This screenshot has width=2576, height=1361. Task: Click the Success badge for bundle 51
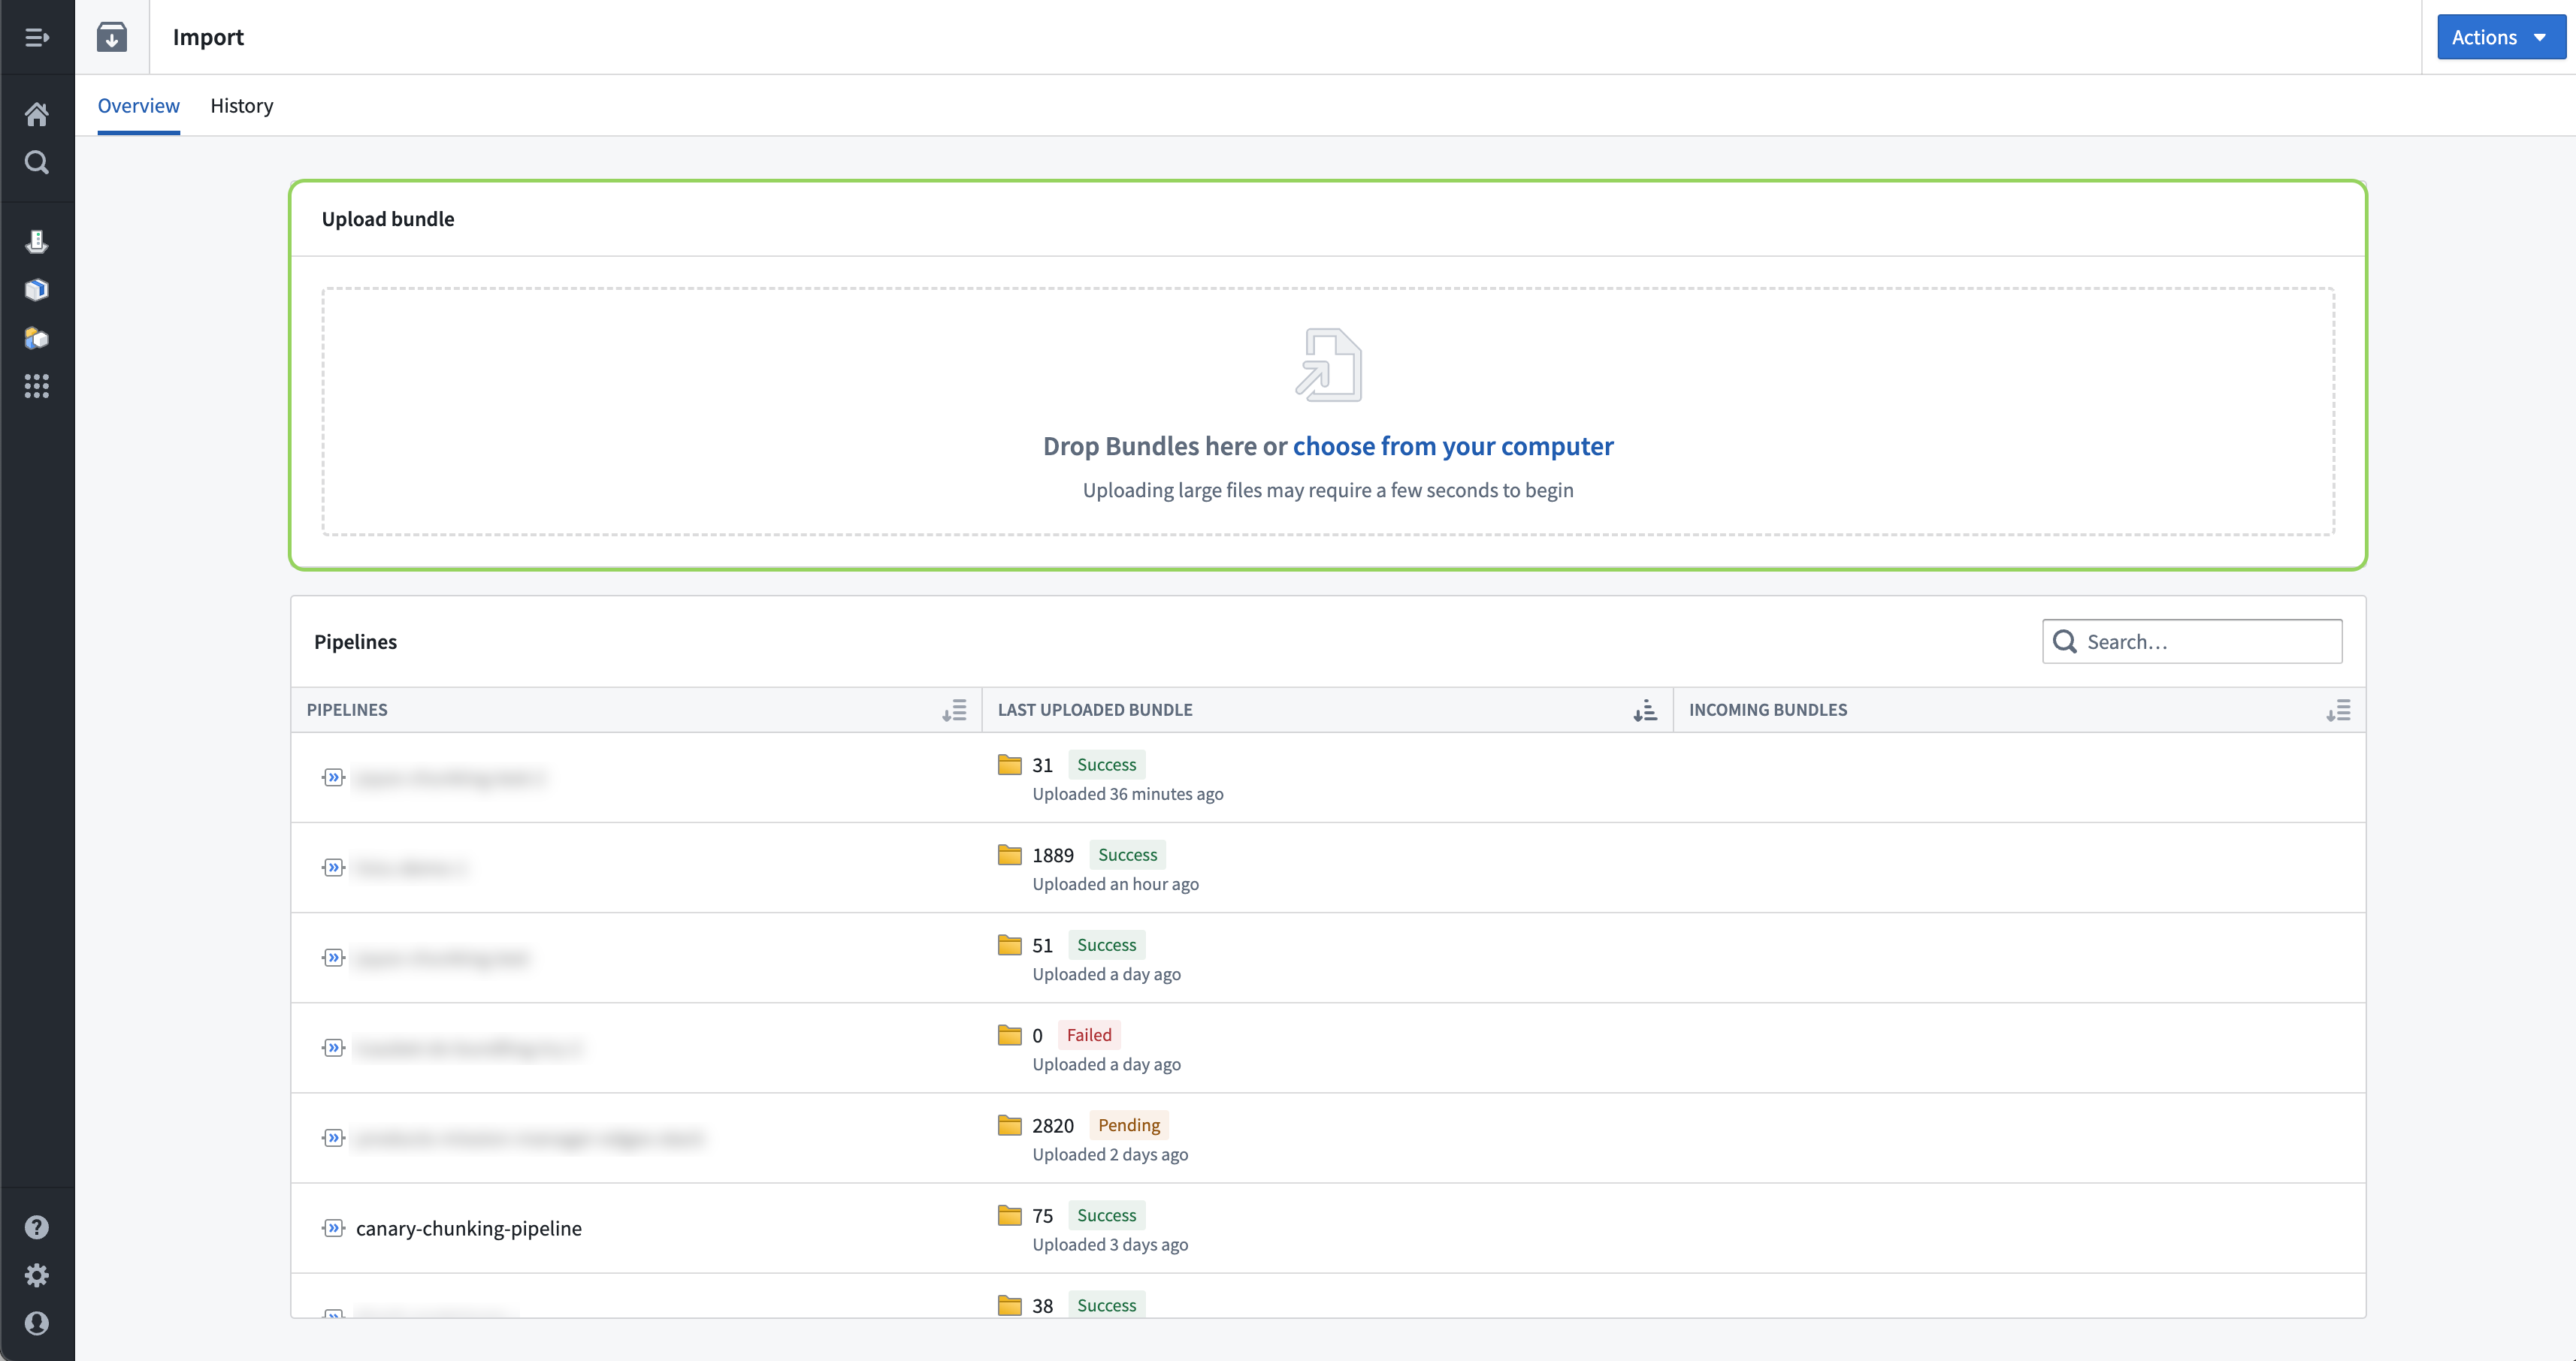[x=1106, y=944]
